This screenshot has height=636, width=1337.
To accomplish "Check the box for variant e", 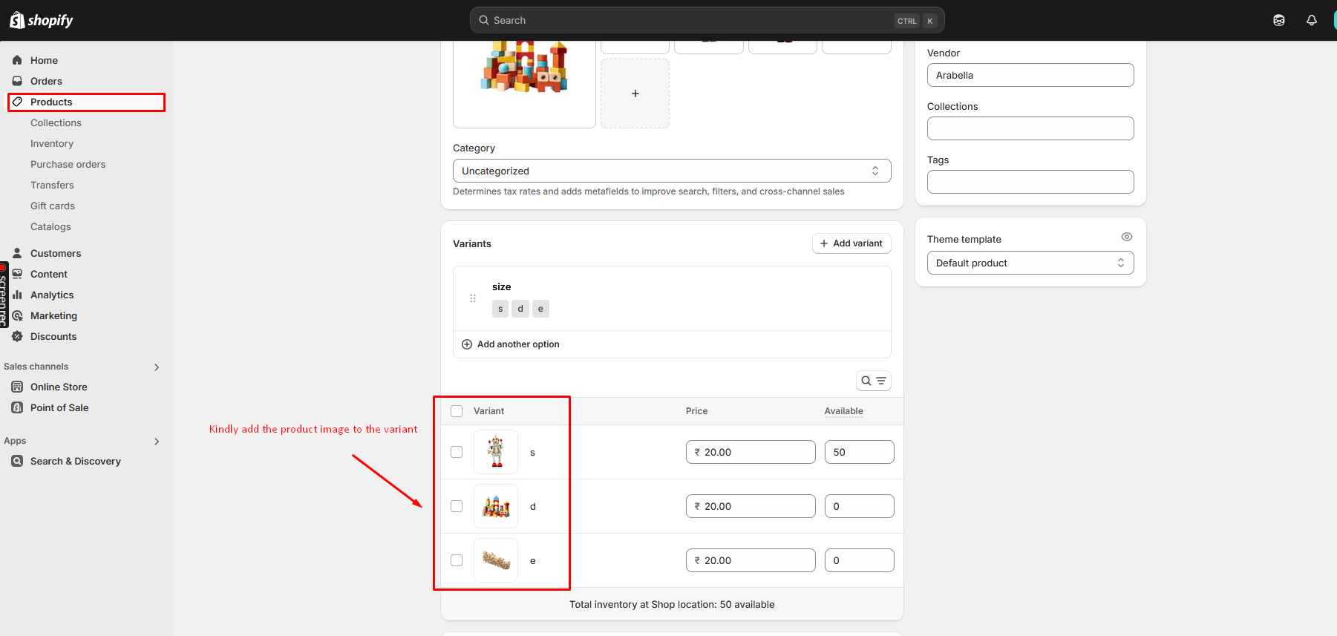I will [457, 560].
